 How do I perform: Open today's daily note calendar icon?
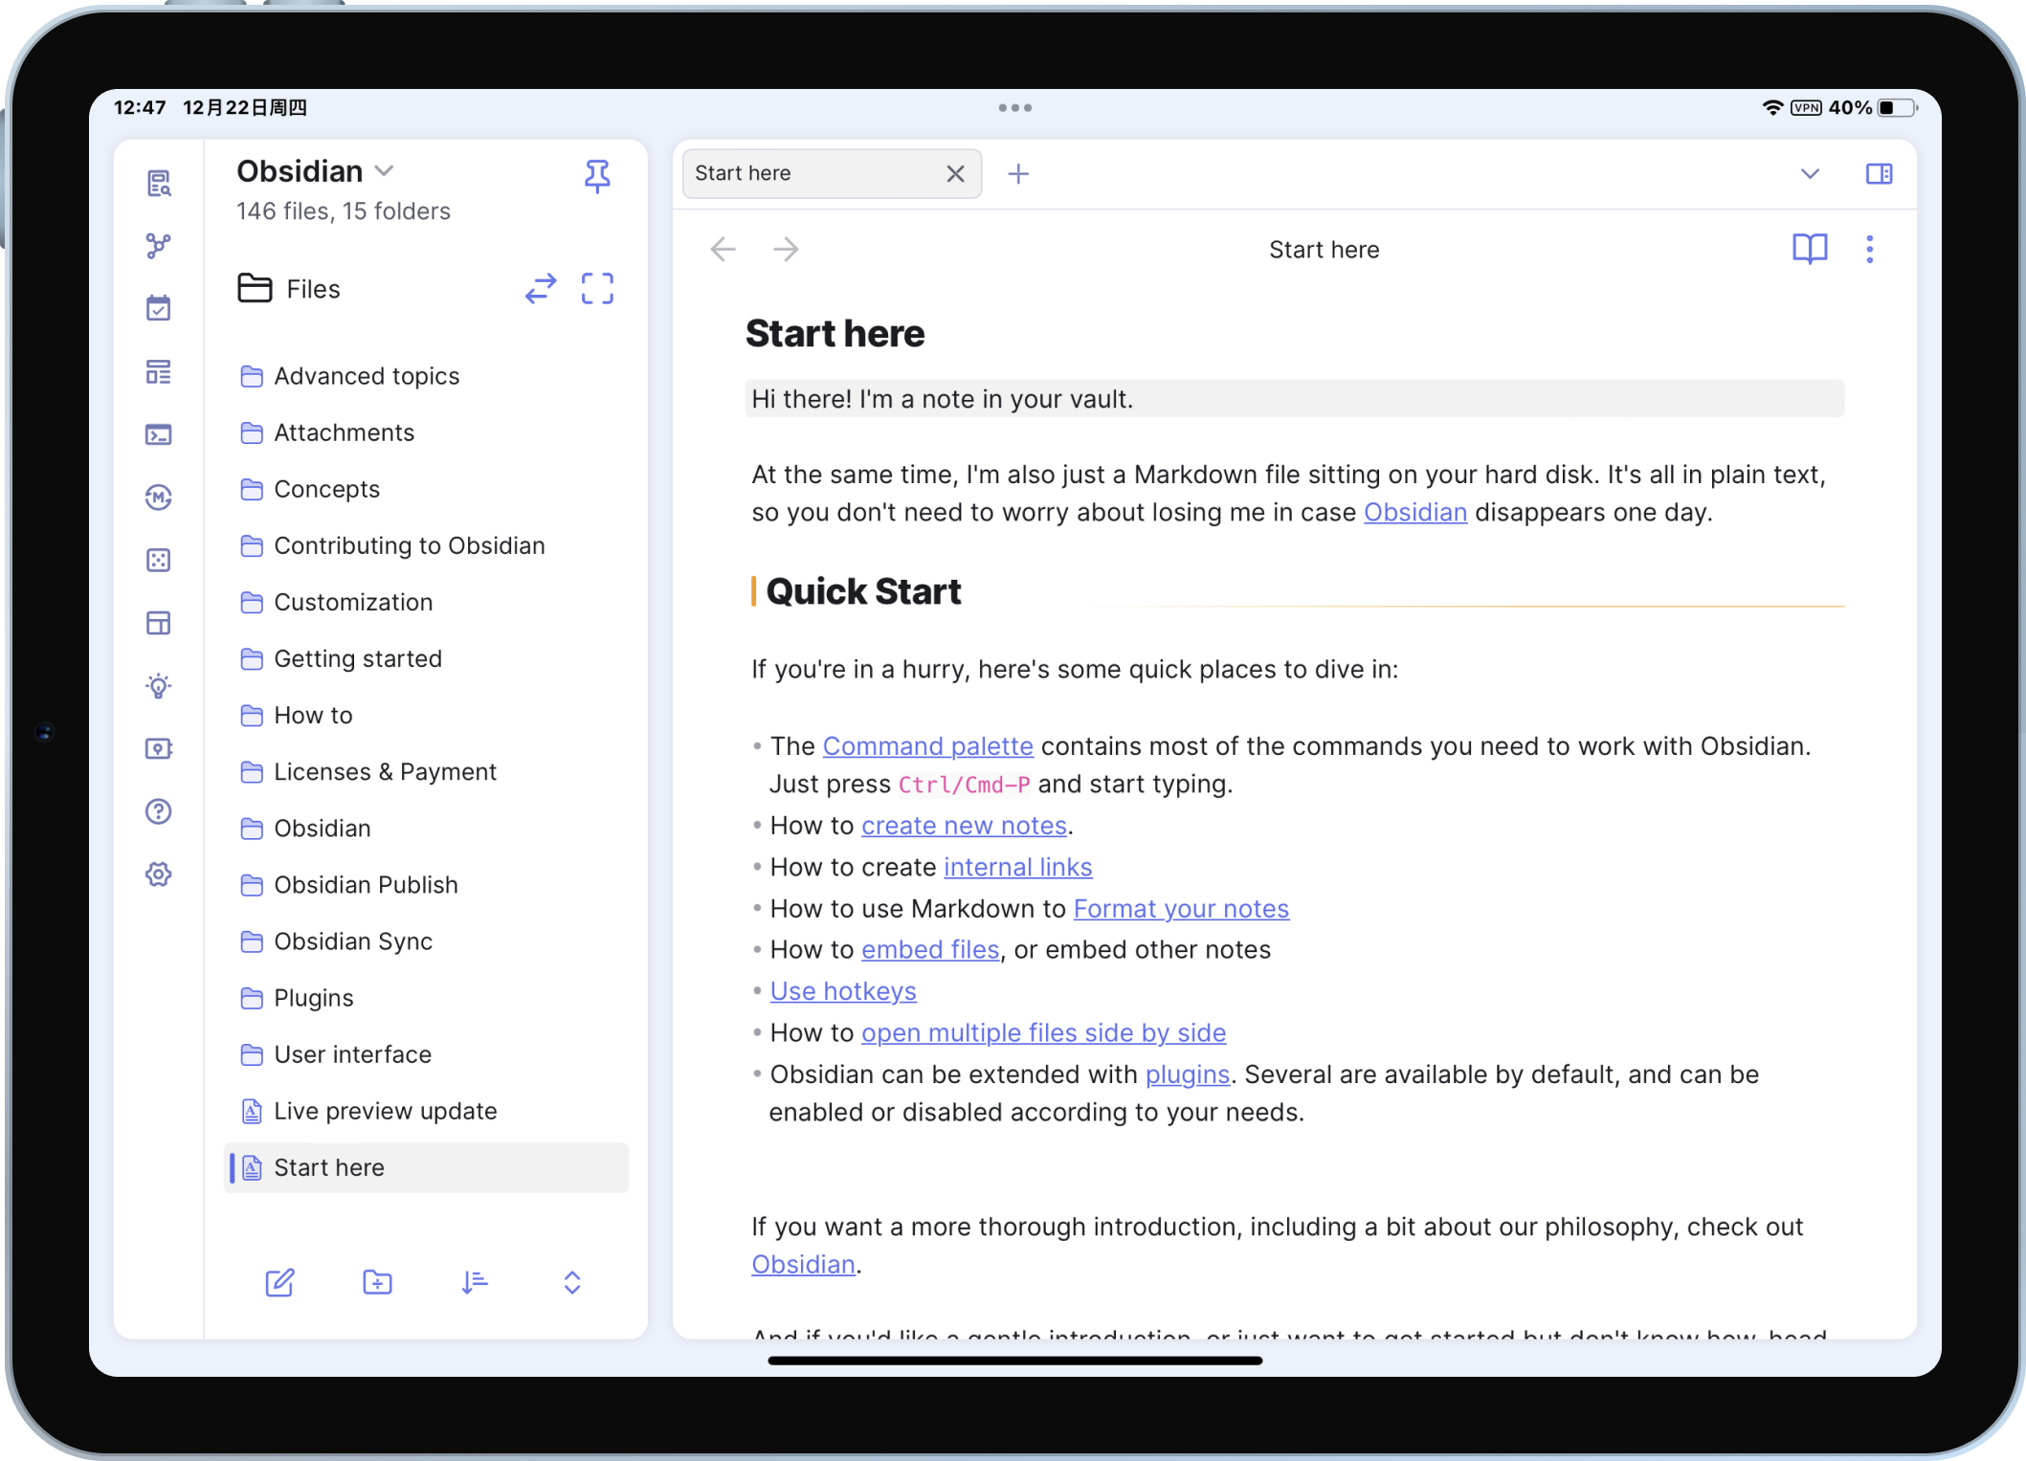point(159,308)
